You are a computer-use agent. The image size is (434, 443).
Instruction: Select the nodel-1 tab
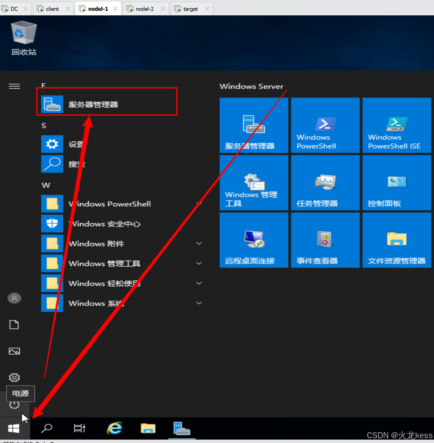coord(98,9)
